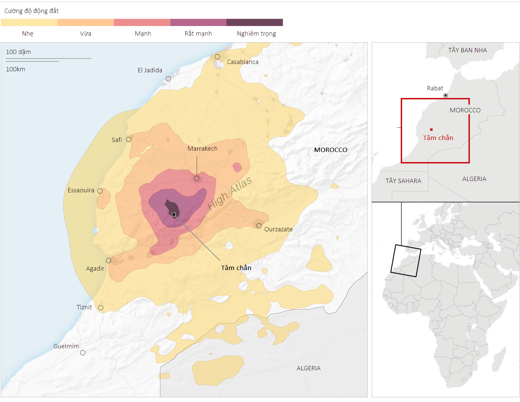Viewport: 520px width, 402px height.
Task: Click the 'Guelmim' map label
Action: [66, 346]
